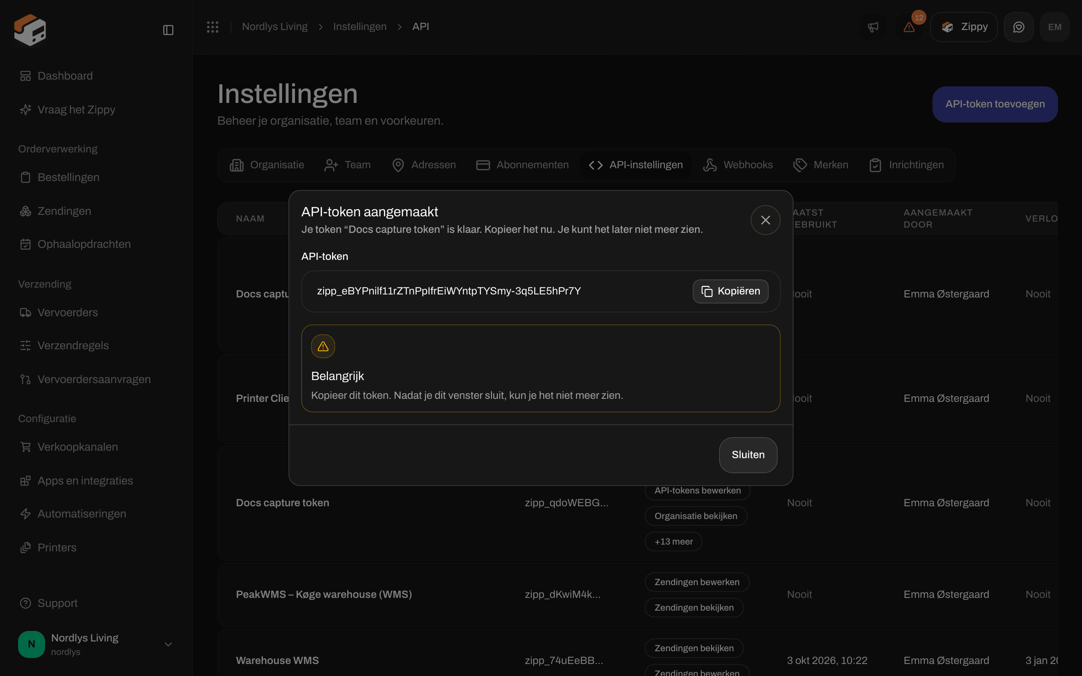Open the chat support bubble icon
The image size is (1082, 676).
point(1019,27)
